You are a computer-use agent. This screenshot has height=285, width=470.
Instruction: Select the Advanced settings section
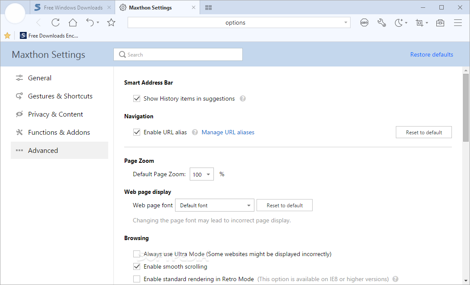pyautogui.click(x=60, y=150)
